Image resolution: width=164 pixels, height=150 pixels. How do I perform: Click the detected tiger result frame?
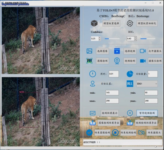tap(41, 112)
